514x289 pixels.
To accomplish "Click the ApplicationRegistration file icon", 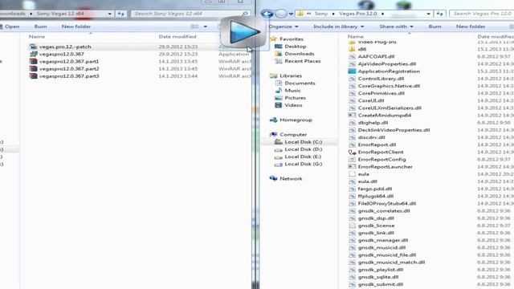I will (352, 71).
